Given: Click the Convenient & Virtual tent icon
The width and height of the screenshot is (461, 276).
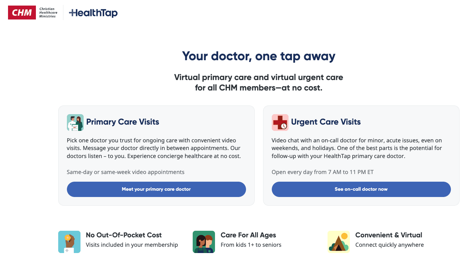Looking at the screenshot, I should tap(339, 242).
